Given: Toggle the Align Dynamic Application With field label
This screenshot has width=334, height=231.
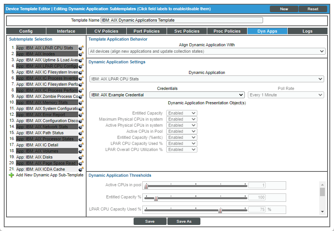Looking at the screenshot, I should (206, 45).
